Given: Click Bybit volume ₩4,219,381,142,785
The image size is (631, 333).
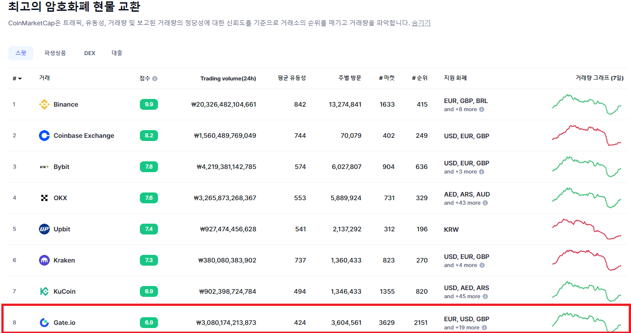Looking at the screenshot, I should click(x=226, y=167).
